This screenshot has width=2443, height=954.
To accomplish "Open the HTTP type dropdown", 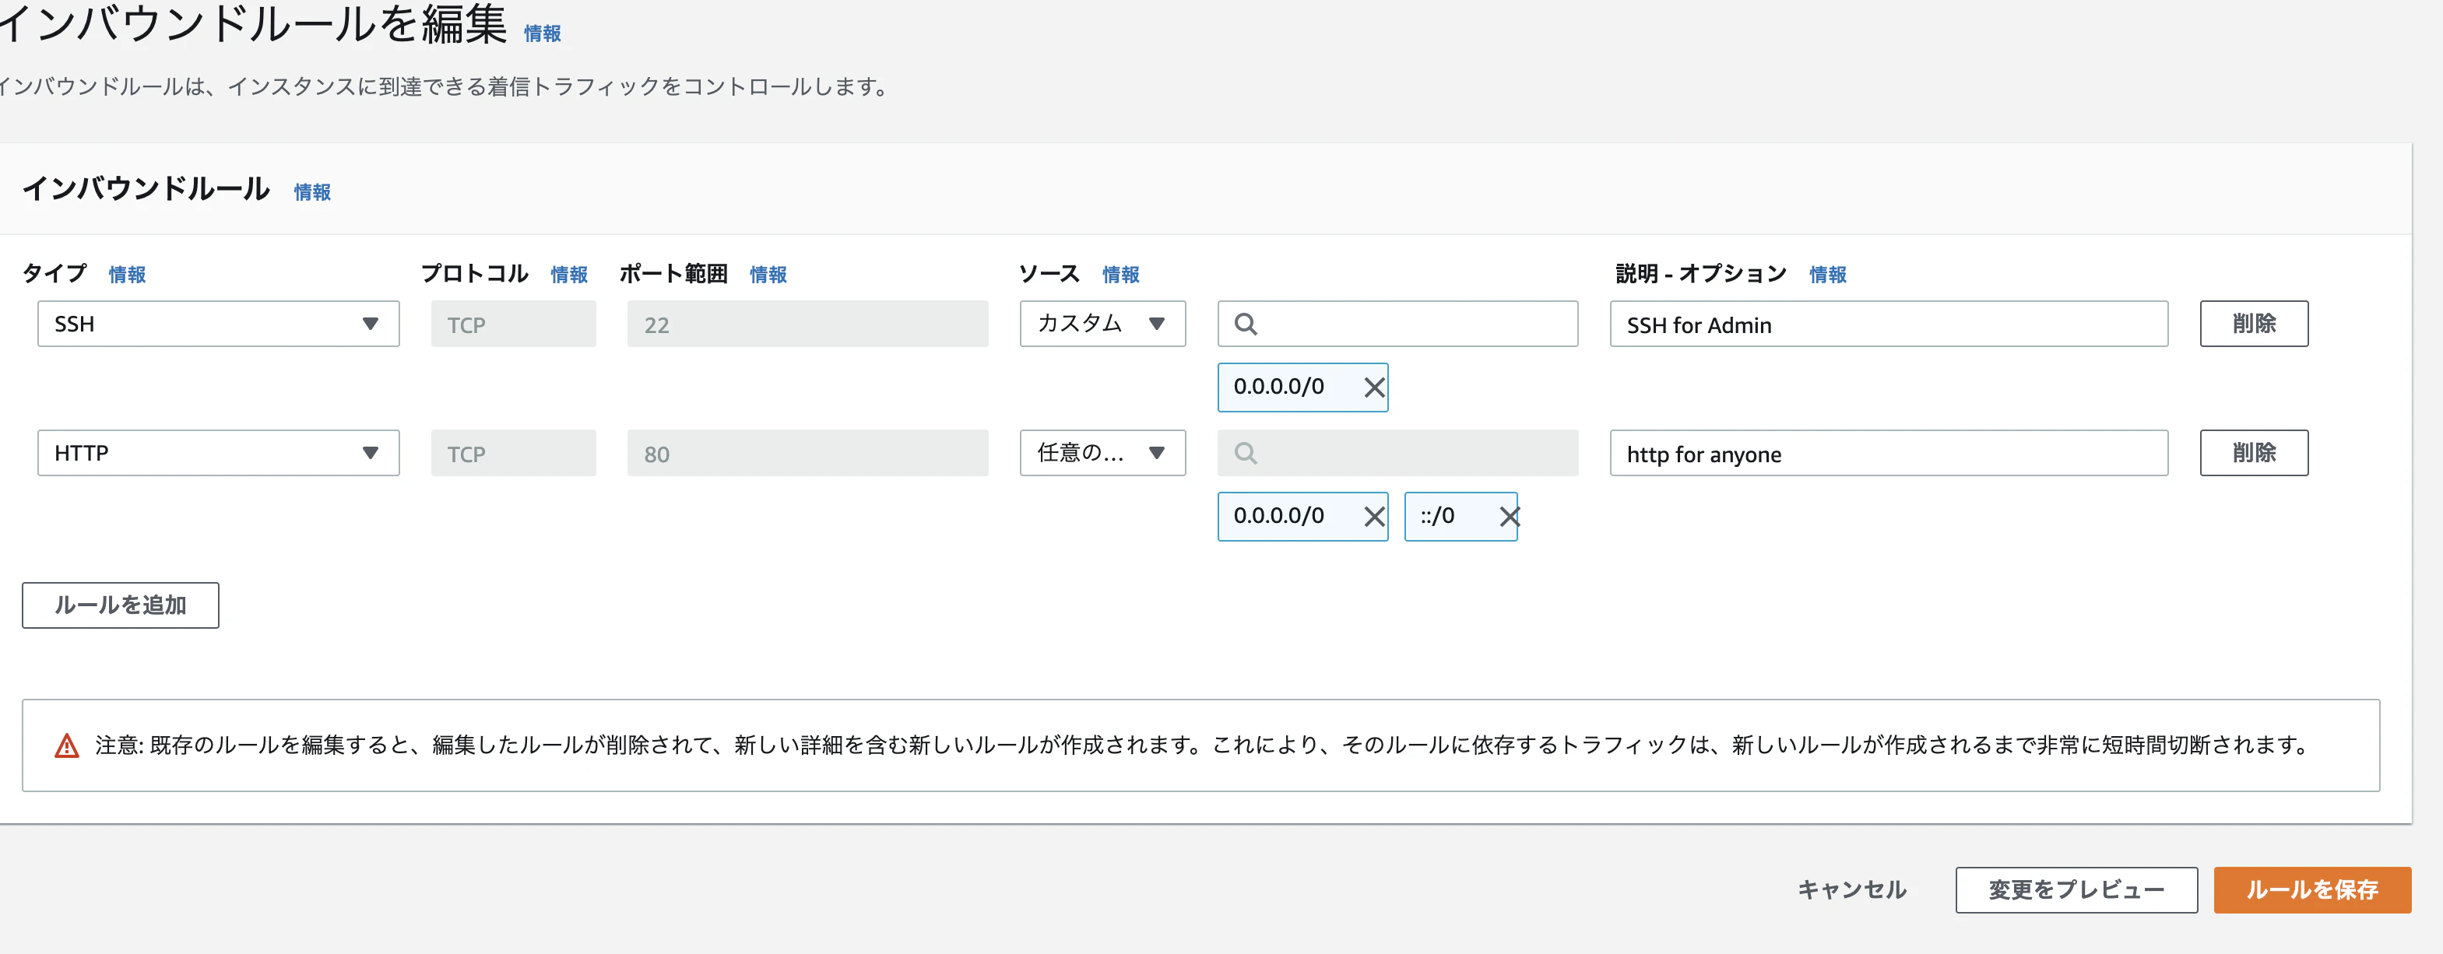I will tap(218, 452).
